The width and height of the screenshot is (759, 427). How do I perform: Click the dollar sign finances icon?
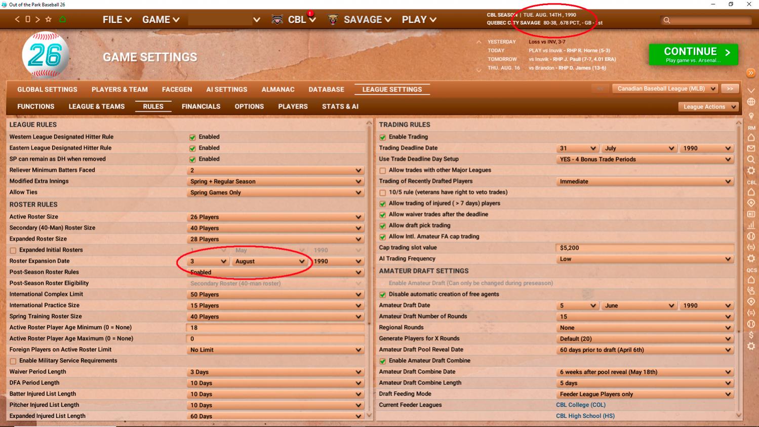tap(751, 335)
